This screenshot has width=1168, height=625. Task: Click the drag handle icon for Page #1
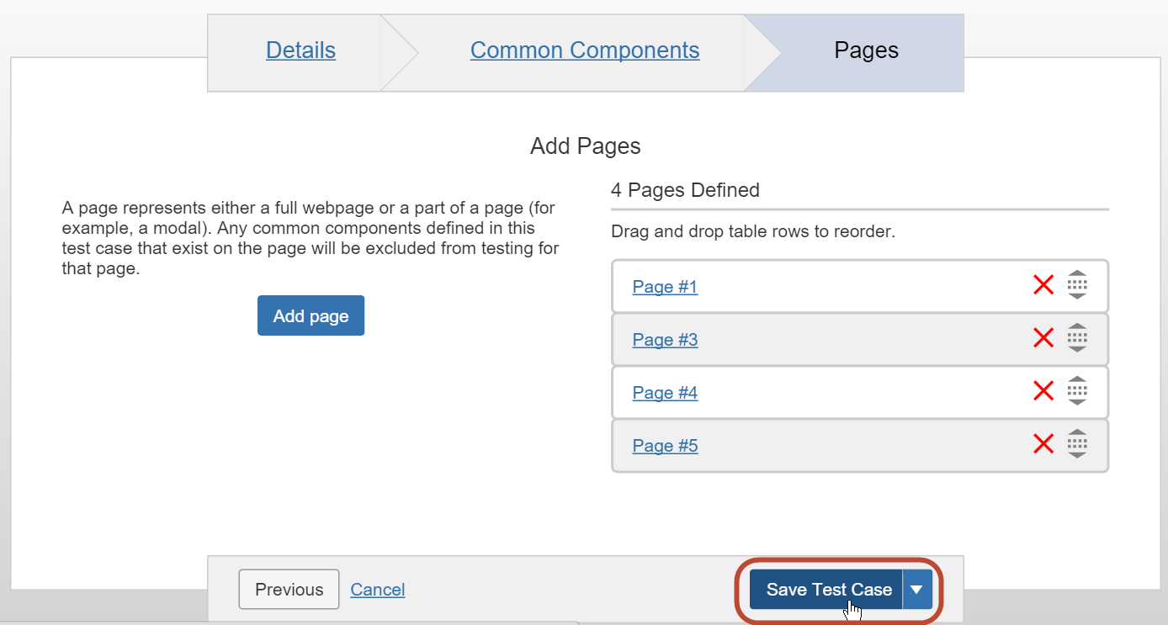[1077, 285]
